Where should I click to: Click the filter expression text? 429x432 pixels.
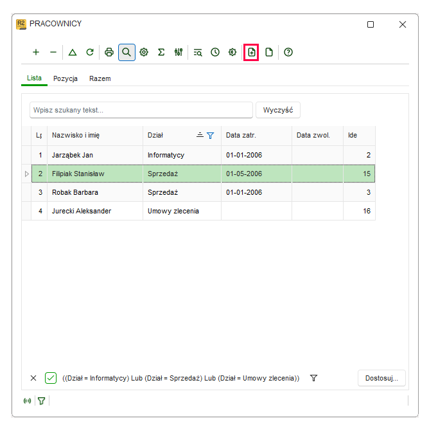pyautogui.click(x=180, y=378)
